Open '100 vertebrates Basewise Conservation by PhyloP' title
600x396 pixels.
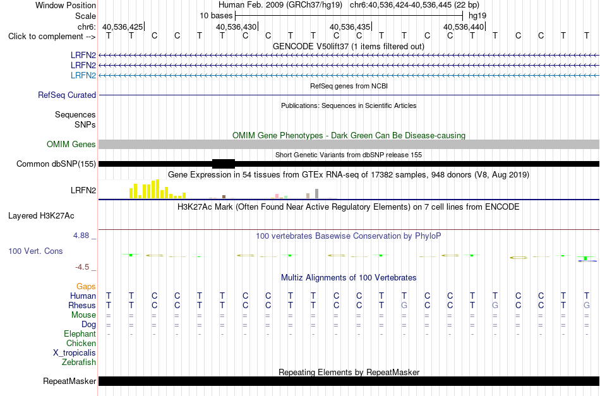pyautogui.click(x=349, y=236)
